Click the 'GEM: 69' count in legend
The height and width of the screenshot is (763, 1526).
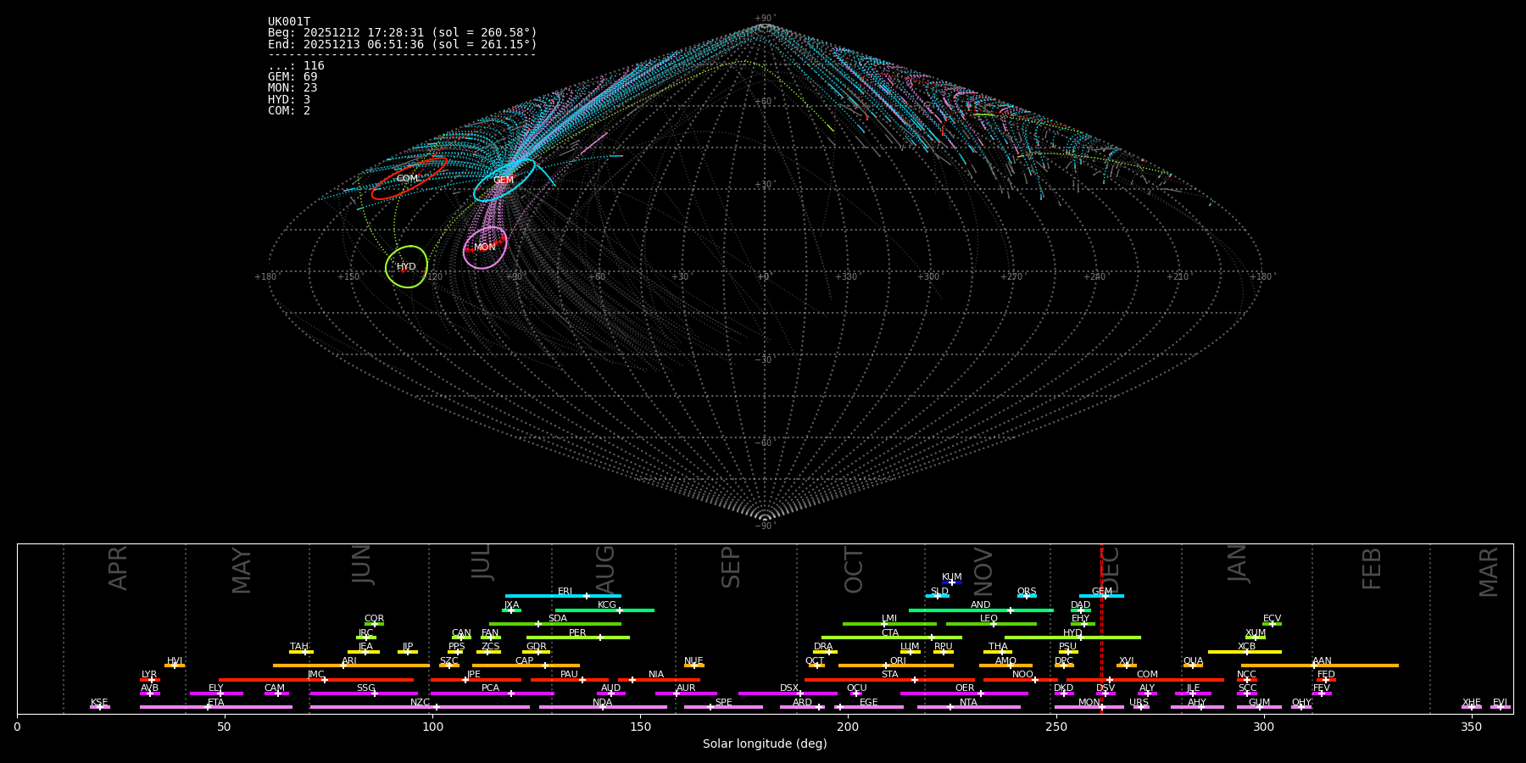click(x=292, y=77)
